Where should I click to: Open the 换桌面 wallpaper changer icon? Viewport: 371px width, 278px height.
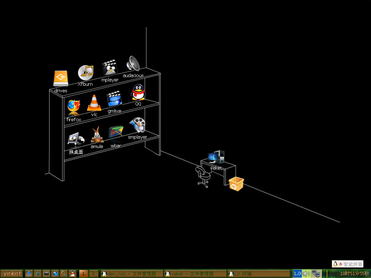pyautogui.click(x=76, y=139)
